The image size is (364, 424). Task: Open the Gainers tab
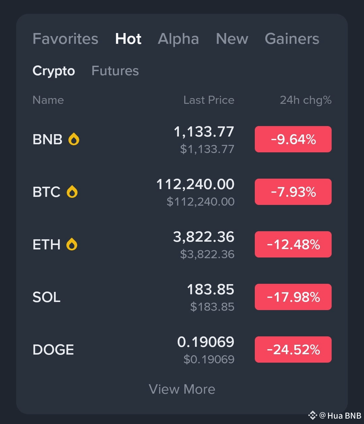coord(292,39)
